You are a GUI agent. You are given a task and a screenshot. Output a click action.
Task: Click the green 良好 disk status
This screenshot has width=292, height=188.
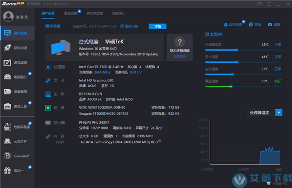277,81
